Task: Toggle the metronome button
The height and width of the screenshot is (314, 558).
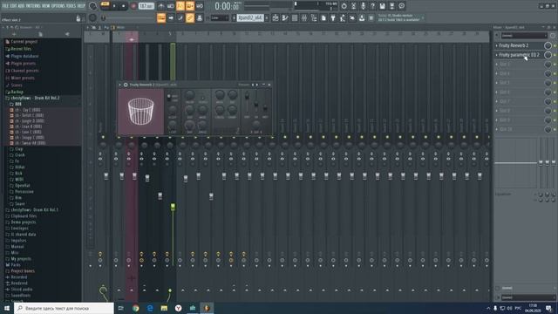Action: coord(161,6)
